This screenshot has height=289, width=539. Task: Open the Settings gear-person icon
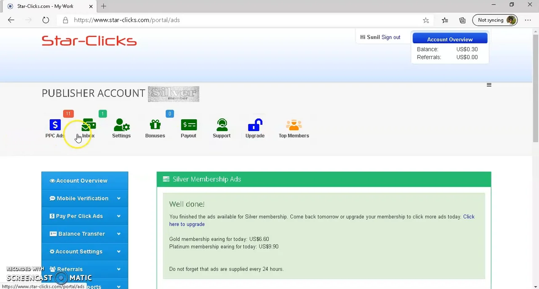coord(121,126)
